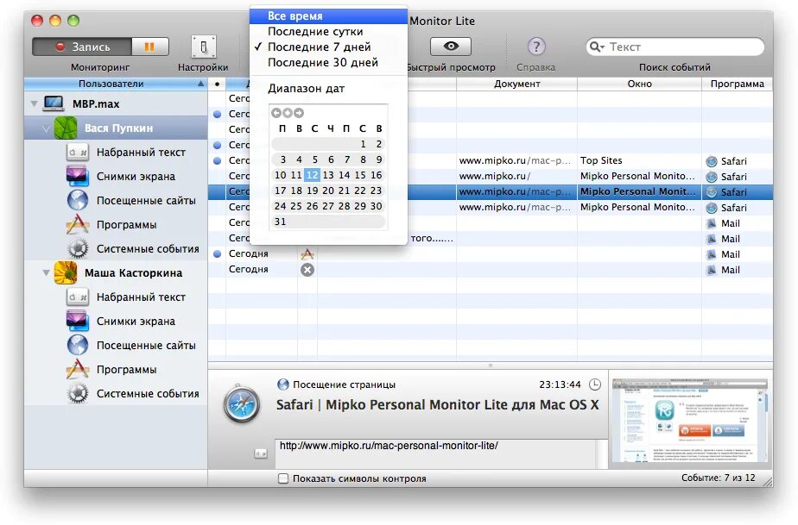Choose Последние 7 дней menu item
The width and height of the screenshot is (798, 525).
coord(329,47)
